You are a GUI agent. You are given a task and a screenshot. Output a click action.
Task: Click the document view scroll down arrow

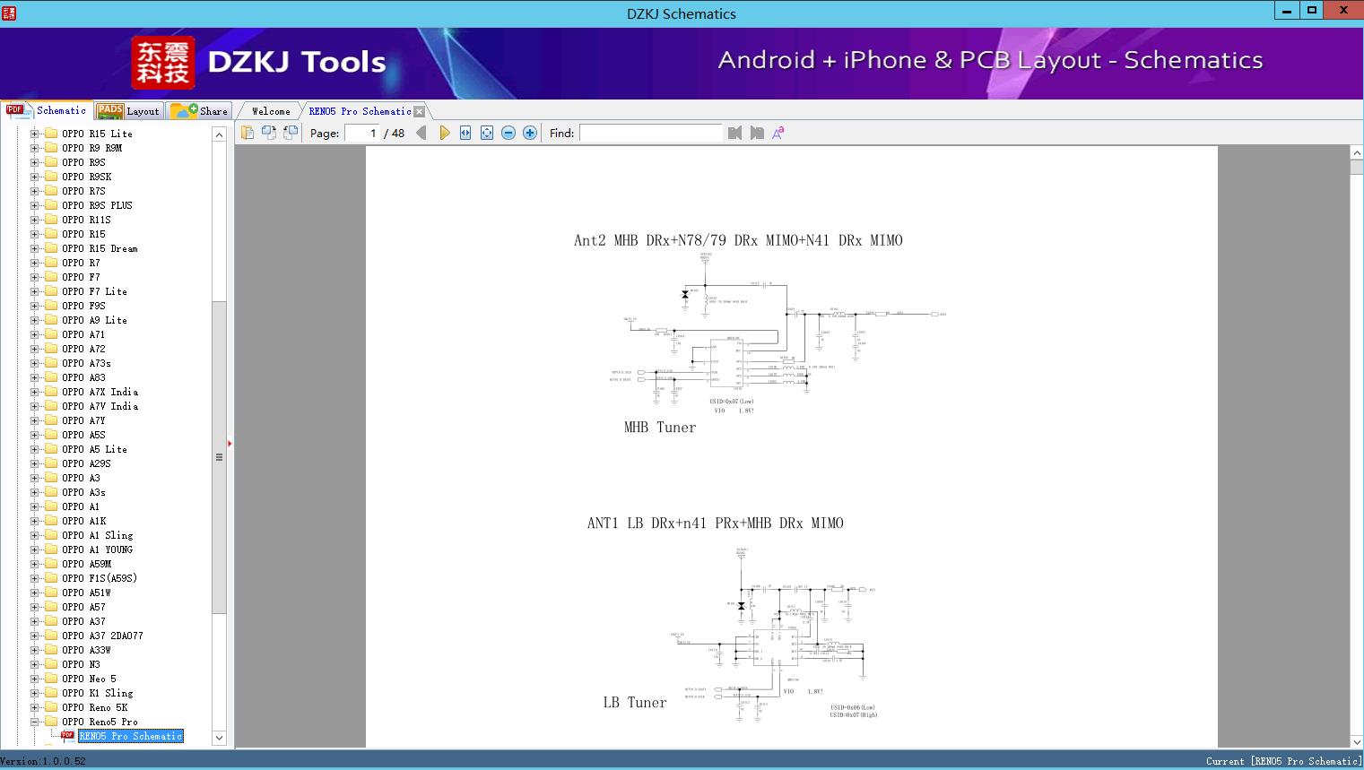[x=1357, y=741]
